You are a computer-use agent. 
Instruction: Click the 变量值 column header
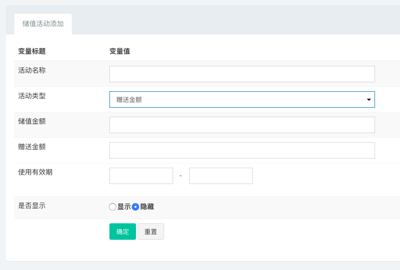(120, 51)
